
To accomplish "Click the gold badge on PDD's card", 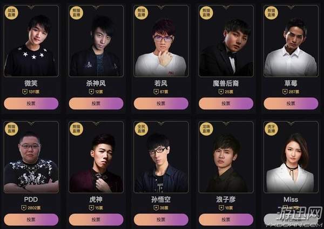I will tap(11, 129).
